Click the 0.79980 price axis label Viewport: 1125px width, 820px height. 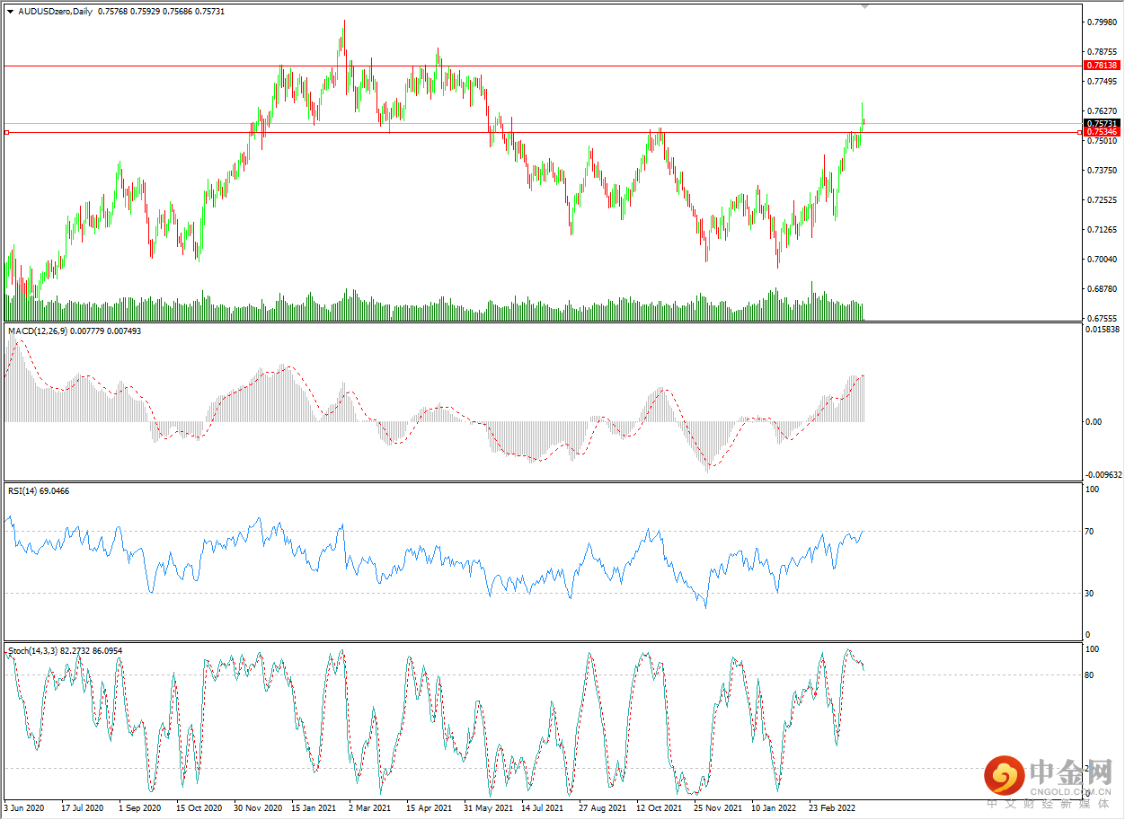coord(1102,22)
